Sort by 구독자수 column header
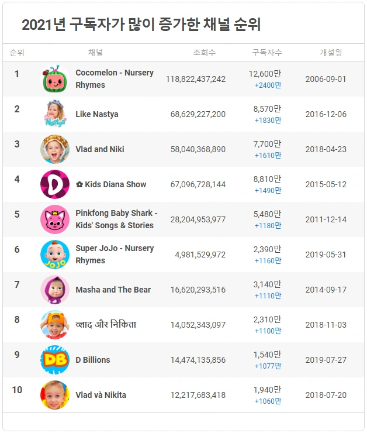The height and width of the screenshot is (433, 367). click(267, 53)
